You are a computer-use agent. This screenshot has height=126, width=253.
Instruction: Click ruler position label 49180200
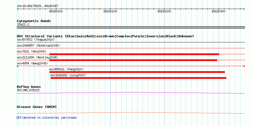[x=164, y=12]
